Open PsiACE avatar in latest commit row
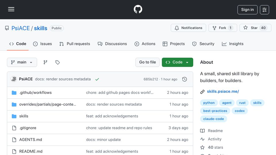 coord(14,79)
